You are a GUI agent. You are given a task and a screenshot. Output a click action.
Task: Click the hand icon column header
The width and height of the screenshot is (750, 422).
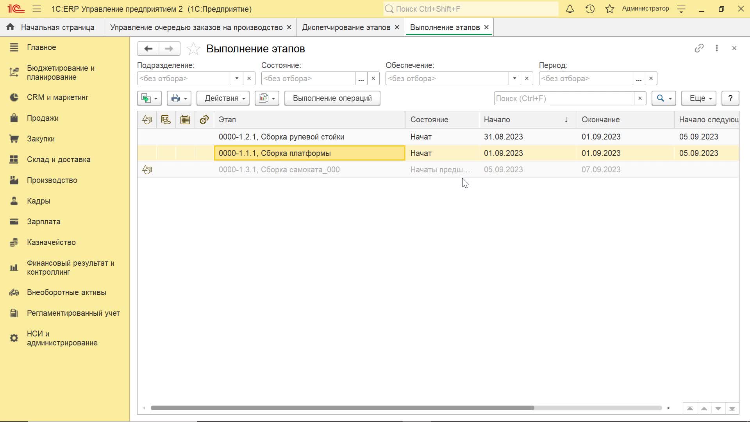click(147, 120)
